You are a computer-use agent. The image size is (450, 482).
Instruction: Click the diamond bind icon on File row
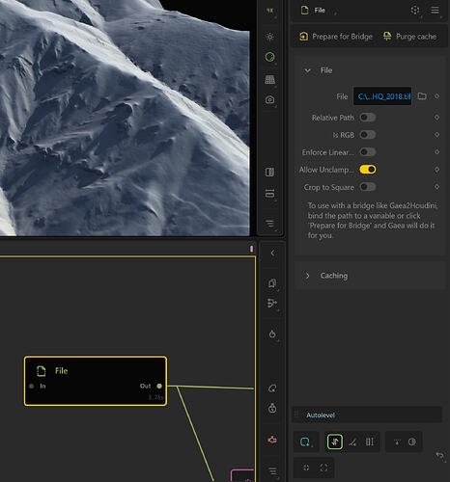[x=436, y=96]
